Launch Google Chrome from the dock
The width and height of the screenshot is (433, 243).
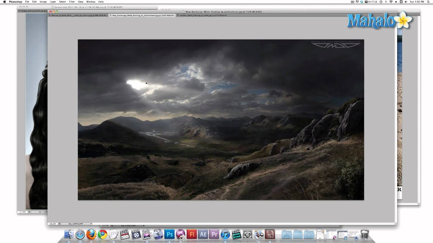pyautogui.click(x=102, y=234)
